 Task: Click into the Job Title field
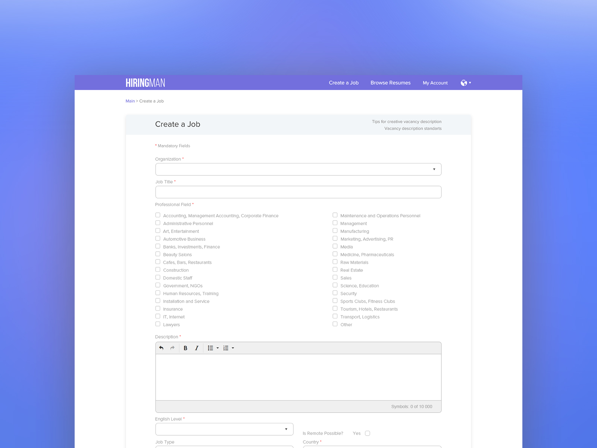[298, 192]
